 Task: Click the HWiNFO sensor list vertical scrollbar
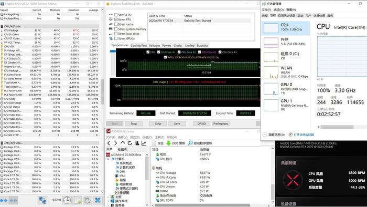[102, 101]
